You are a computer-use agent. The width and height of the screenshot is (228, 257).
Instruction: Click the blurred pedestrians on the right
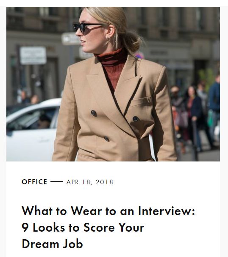196,115
